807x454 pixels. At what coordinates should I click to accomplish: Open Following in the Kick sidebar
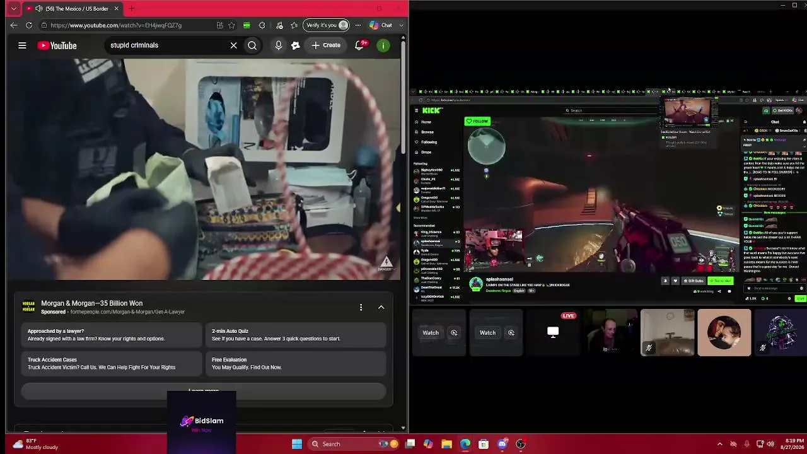(x=429, y=143)
